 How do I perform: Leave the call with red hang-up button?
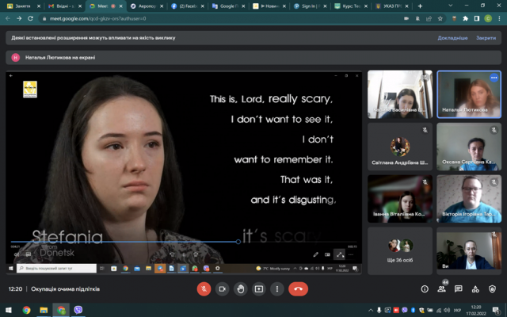click(x=298, y=288)
